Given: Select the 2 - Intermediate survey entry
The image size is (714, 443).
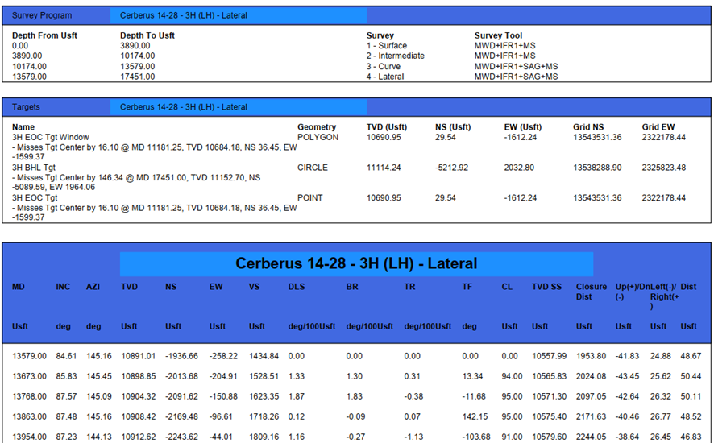Looking at the screenshot, I should (x=395, y=56).
